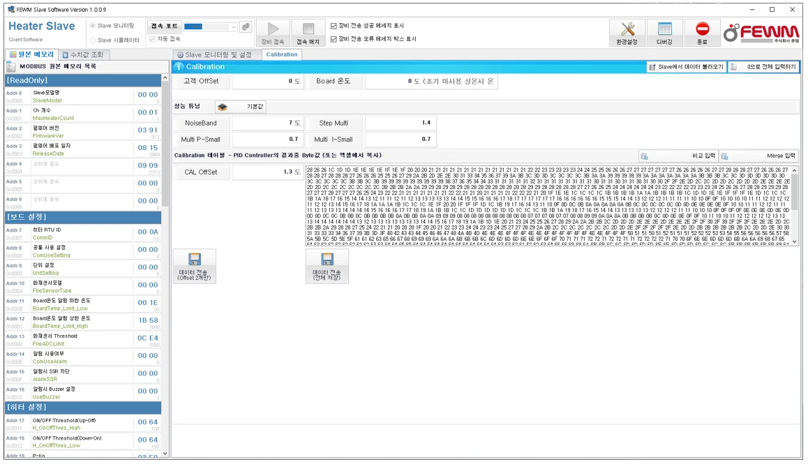This screenshot has width=808, height=464.
Task: Toggle 장비 전송 오류 메세지 박스 표시 checkbox
Action: pos(334,38)
